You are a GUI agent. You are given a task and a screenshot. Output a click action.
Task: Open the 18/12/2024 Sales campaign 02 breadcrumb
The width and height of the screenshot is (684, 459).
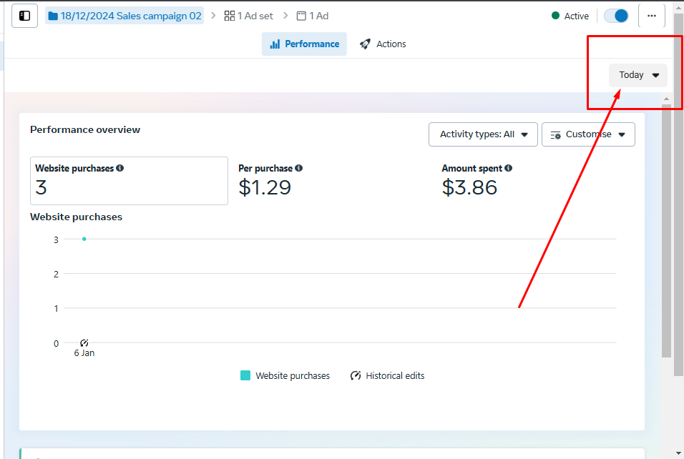click(131, 16)
